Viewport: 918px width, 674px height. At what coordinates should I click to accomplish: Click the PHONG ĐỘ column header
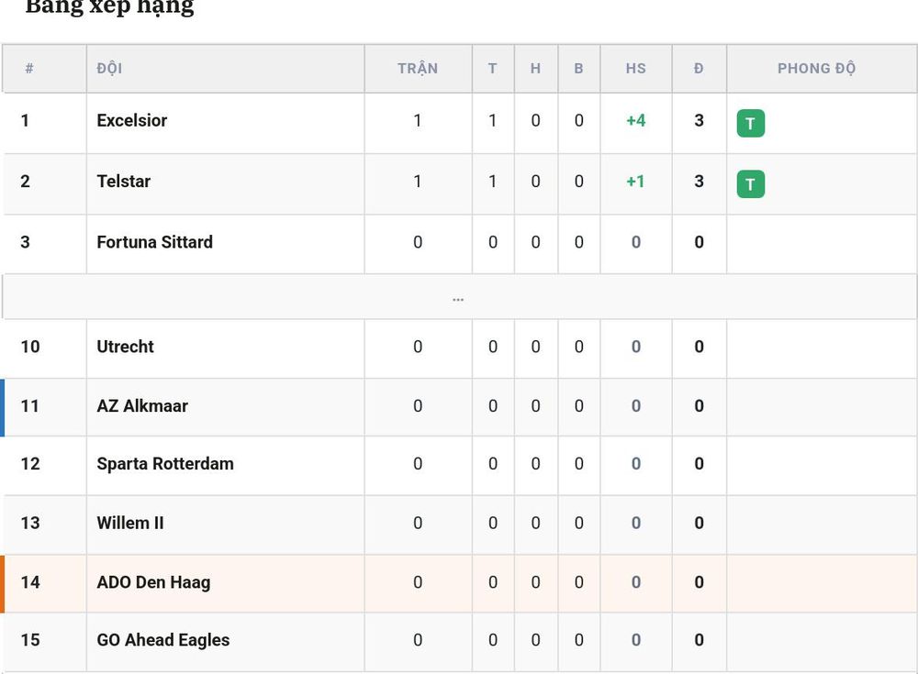817,69
